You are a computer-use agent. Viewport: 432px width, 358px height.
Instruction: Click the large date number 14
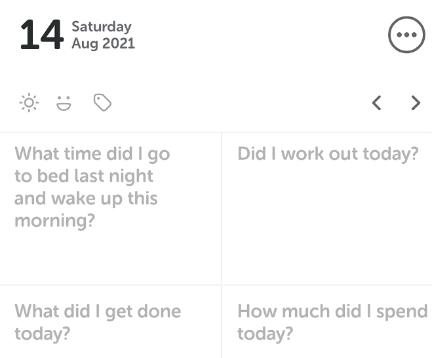click(x=41, y=35)
